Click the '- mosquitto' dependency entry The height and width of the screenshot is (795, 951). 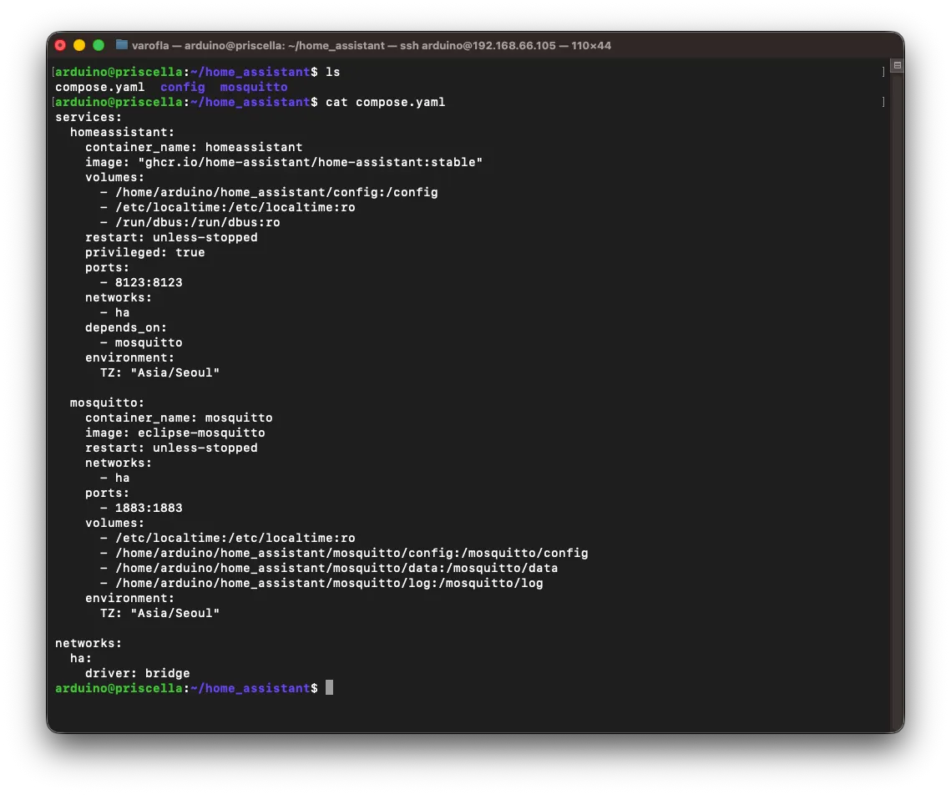pyautogui.click(x=141, y=342)
